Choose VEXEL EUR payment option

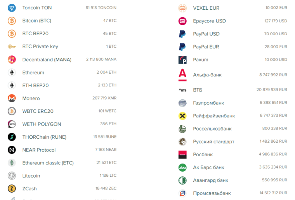coord(206,8)
